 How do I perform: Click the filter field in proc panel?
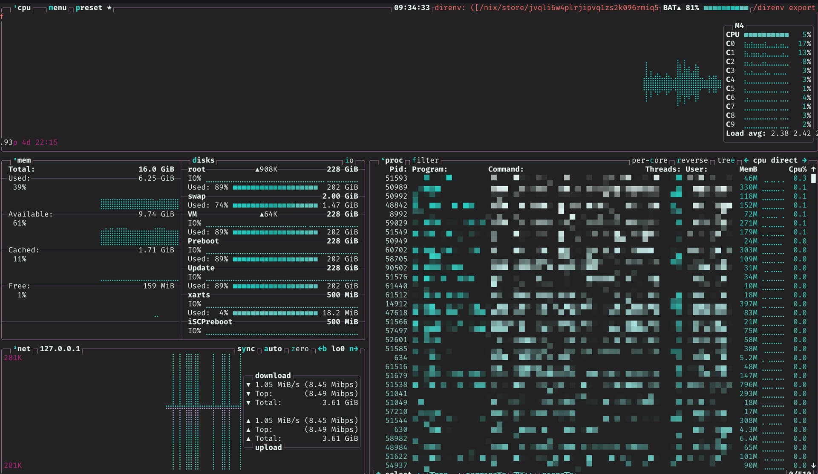(x=425, y=160)
